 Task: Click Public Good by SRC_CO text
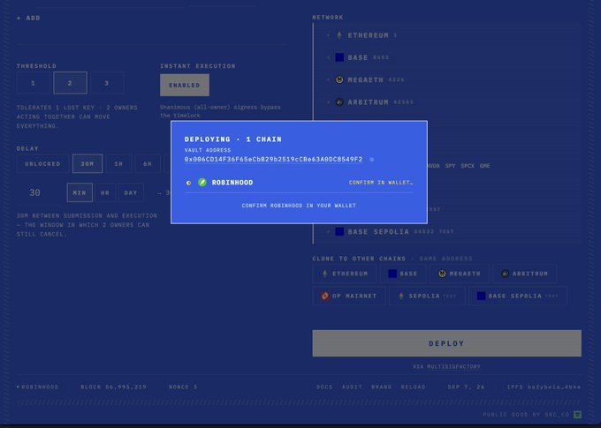[x=526, y=415]
